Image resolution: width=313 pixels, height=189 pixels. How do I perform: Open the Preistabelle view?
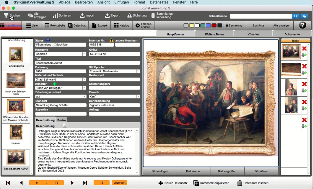(x=55, y=25)
